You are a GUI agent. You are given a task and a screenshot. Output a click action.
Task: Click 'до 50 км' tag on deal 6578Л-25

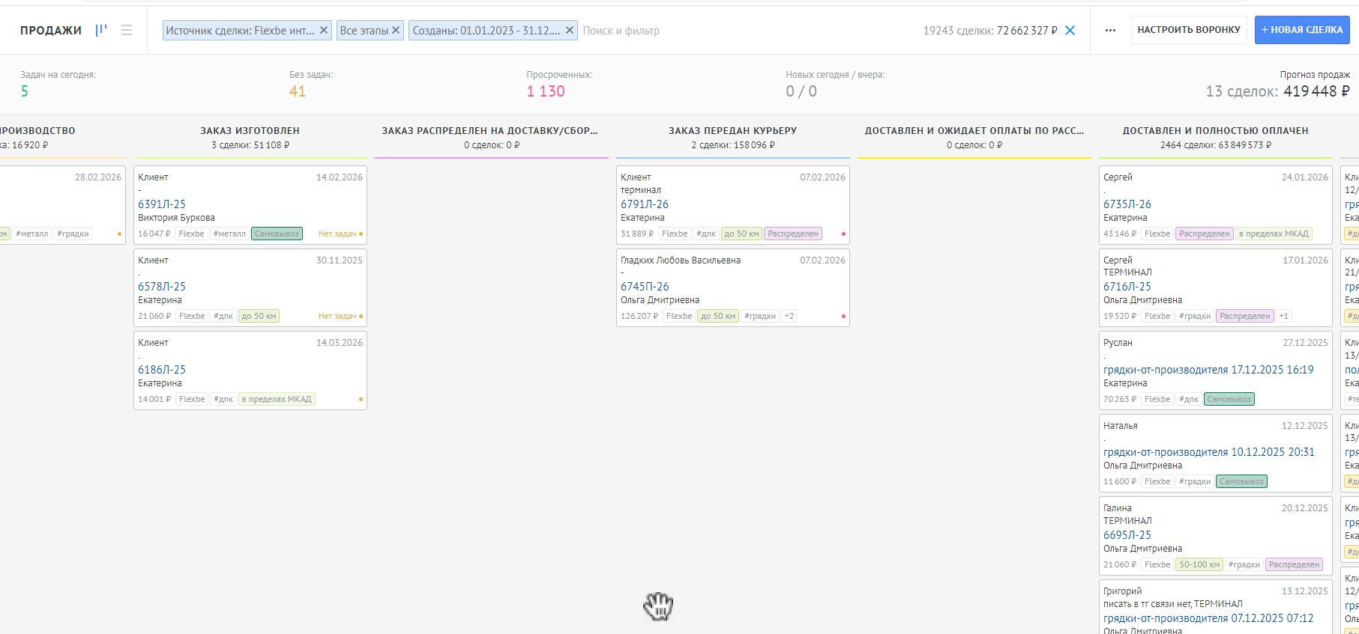[x=259, y=316]
